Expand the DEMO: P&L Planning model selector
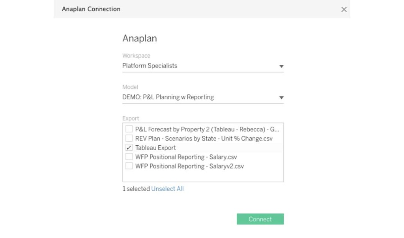The height and width of the screenshot is (238, 404). pos(281,97)
